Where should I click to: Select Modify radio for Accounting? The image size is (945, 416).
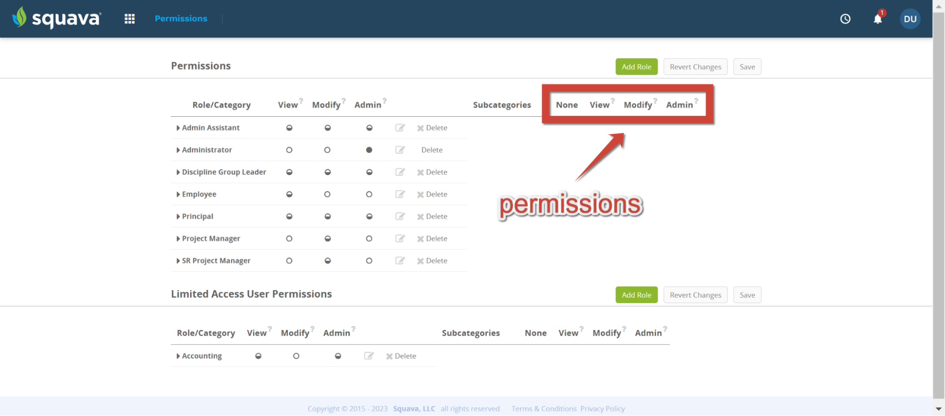coord(296,356)
